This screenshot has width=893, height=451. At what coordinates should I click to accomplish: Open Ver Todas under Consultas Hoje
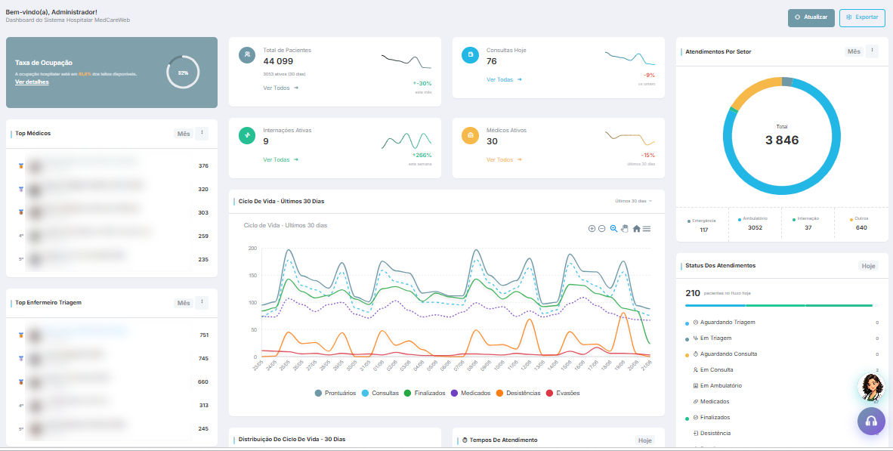coord(504,80)
